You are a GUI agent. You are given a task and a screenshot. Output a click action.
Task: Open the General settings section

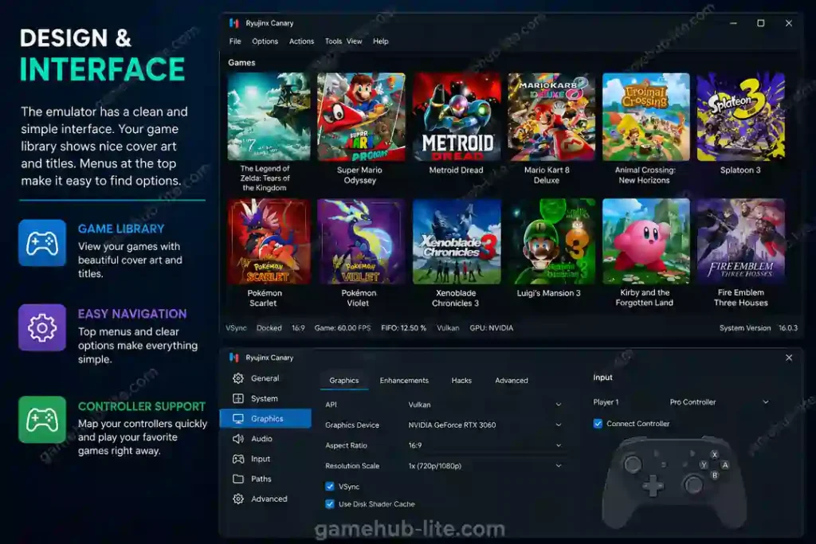tap(265, 378)
